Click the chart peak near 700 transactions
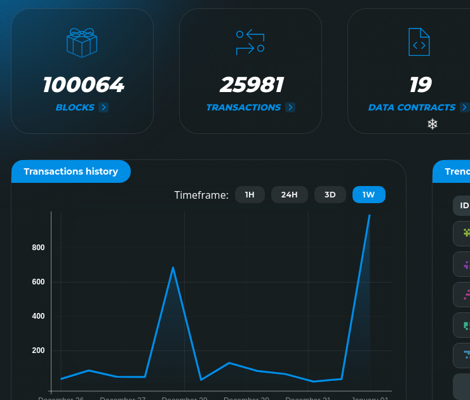 (x=173, y=267)
